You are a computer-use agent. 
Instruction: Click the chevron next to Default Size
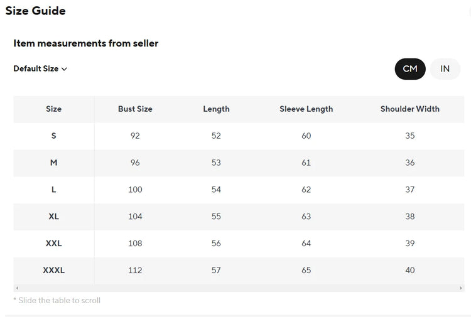pos(64,69)
